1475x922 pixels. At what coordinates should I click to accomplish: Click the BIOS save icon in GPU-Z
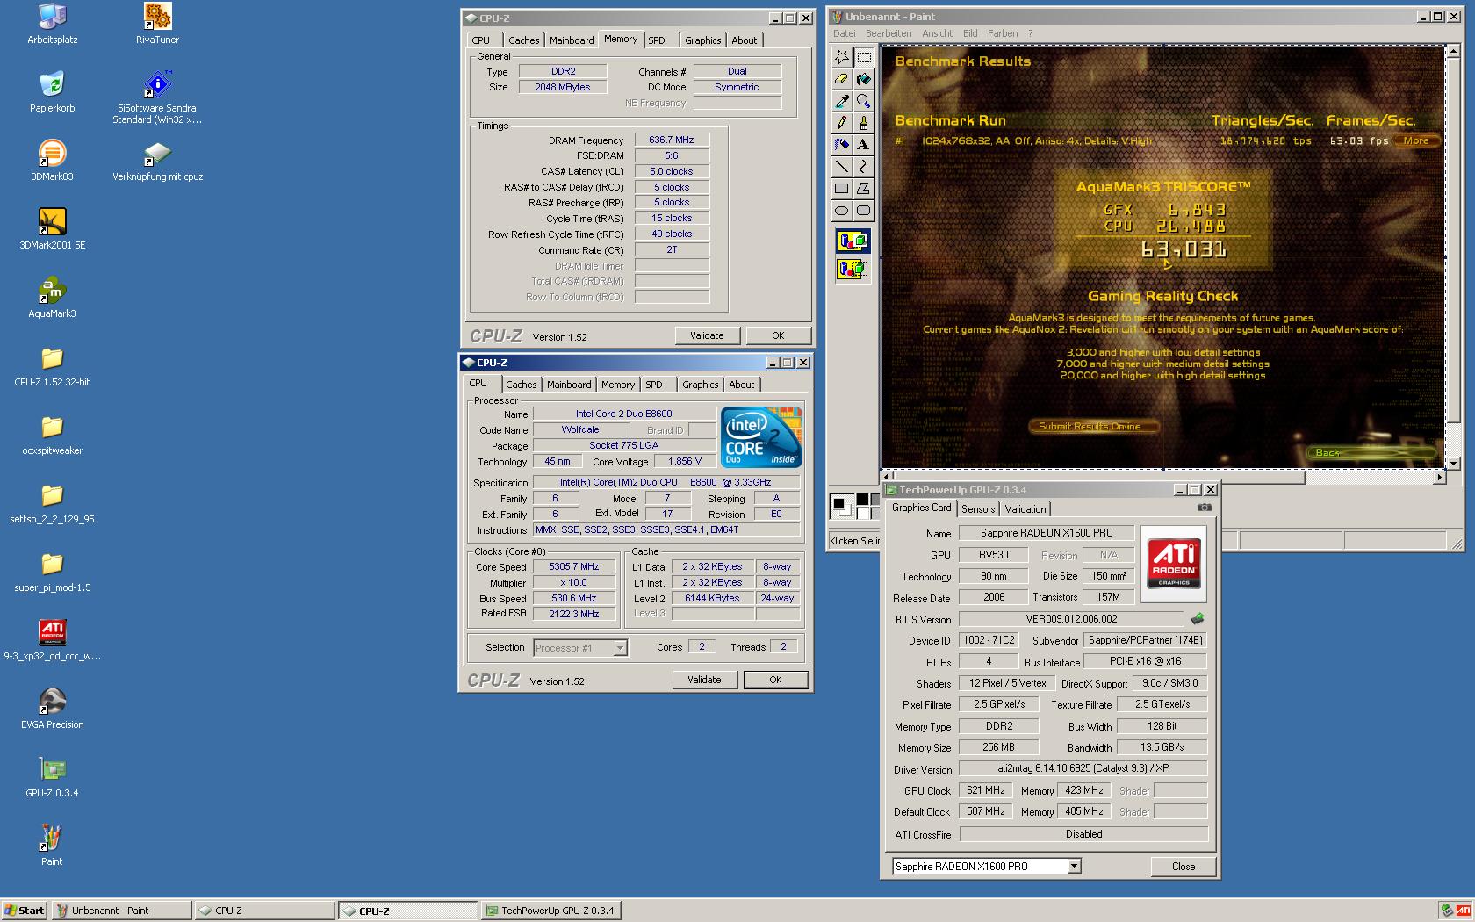pos(1197,619)
